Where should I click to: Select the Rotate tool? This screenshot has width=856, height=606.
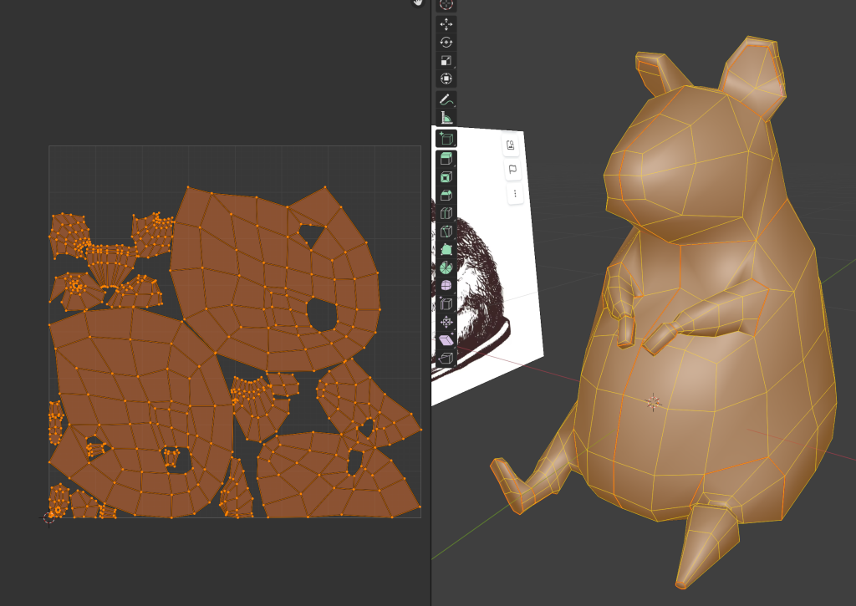click(446, 42)
